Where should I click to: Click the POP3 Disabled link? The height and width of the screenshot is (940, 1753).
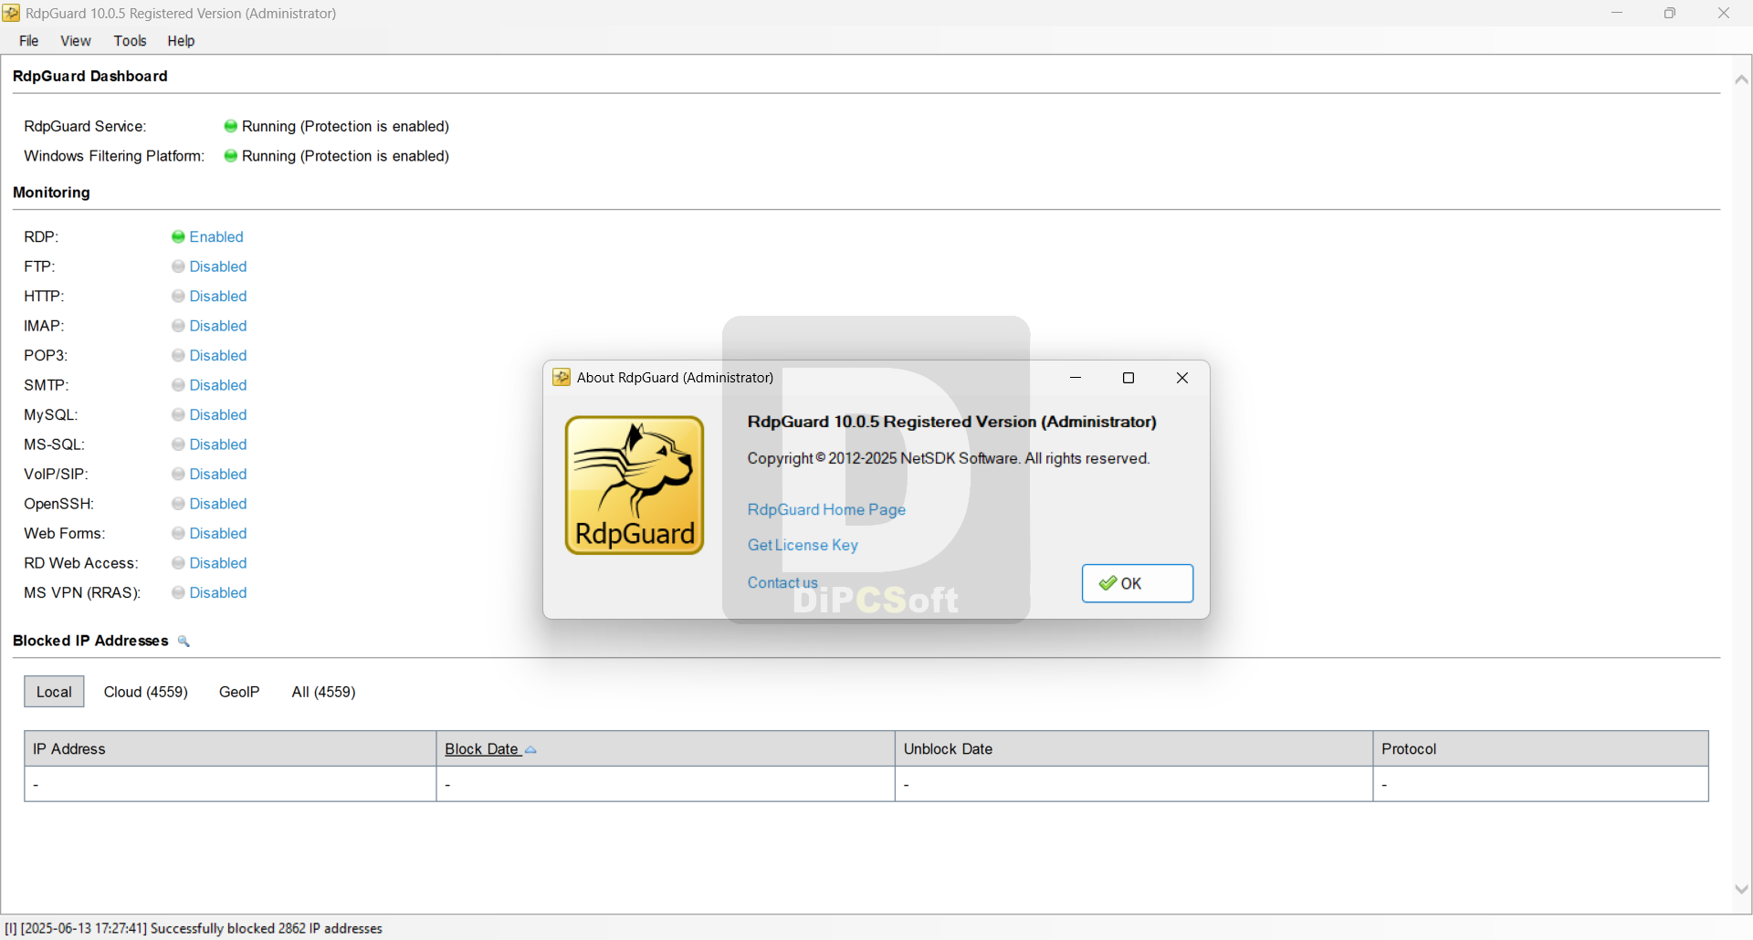[218, 356]
